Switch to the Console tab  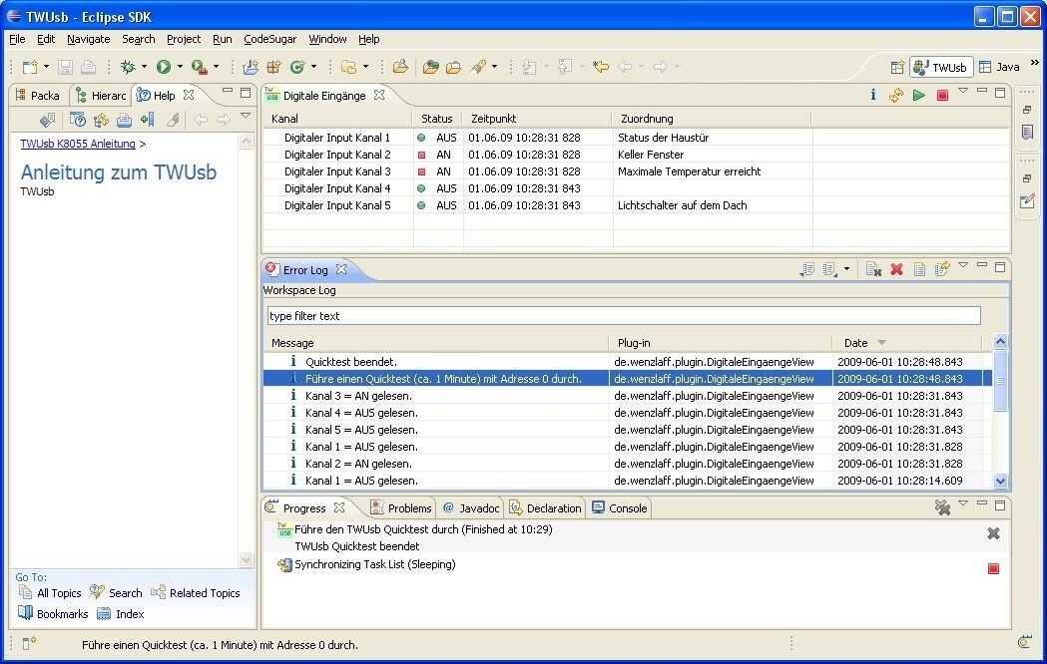point(620,508)
